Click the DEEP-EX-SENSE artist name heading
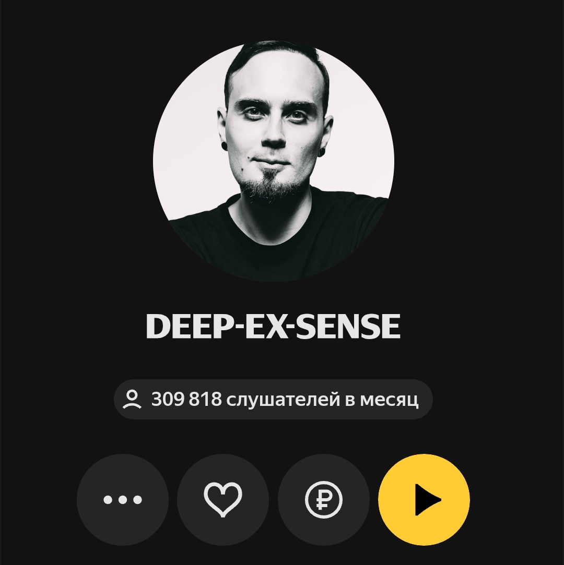 click(273, 326)
